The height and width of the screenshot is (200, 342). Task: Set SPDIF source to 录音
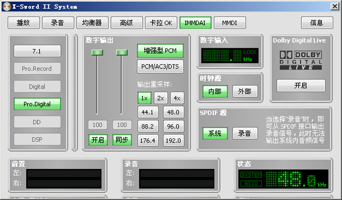(245, 133)
